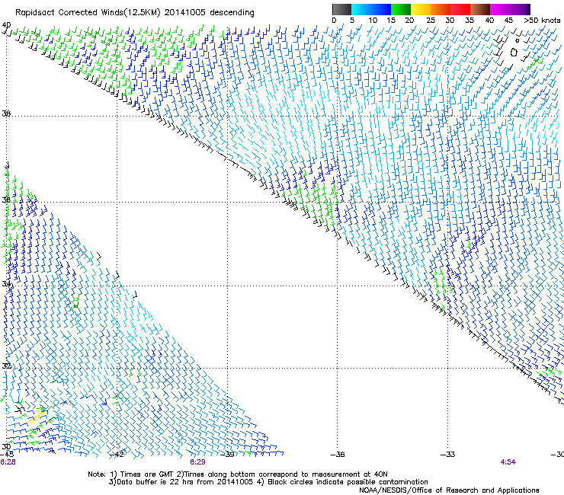Viewport: 564px width, 495px height.
Task: Click the dark purple 45-50 knots swatch
Action: tap(520, 9)
